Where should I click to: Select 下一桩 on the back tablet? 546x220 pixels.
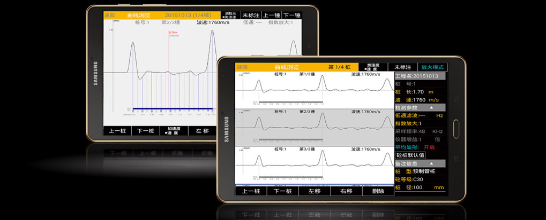tap(146, 130)
